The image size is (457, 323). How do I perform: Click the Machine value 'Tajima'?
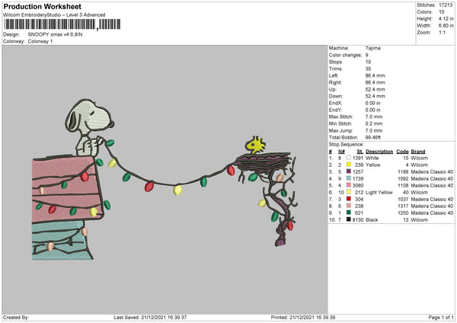(x=372, y=48)
